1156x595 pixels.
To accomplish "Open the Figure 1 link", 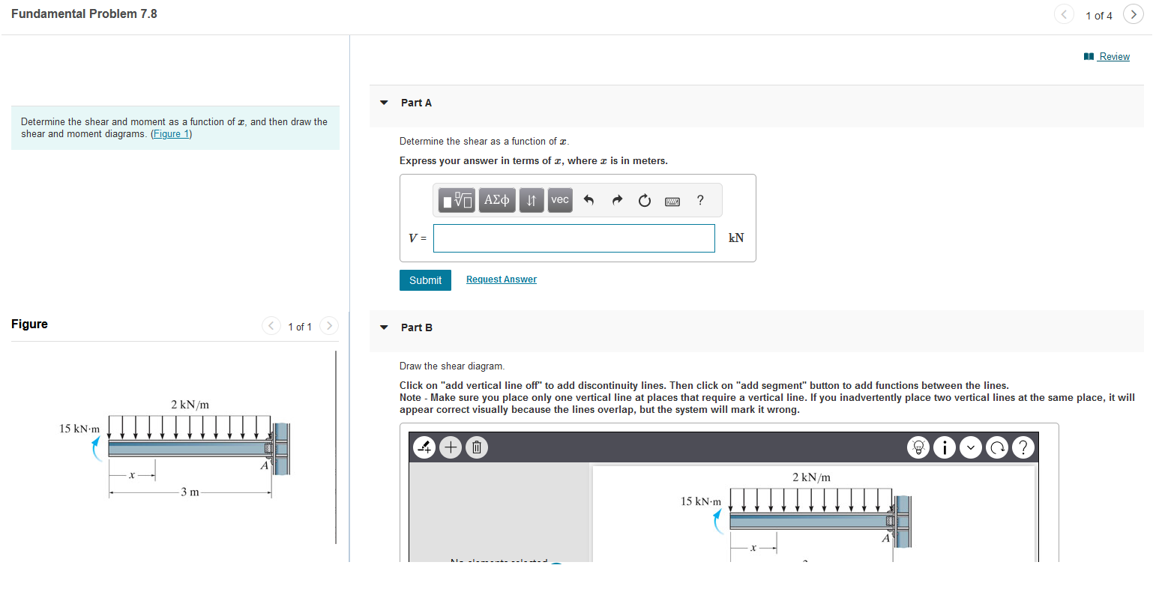I will click(x=171, y=133).
